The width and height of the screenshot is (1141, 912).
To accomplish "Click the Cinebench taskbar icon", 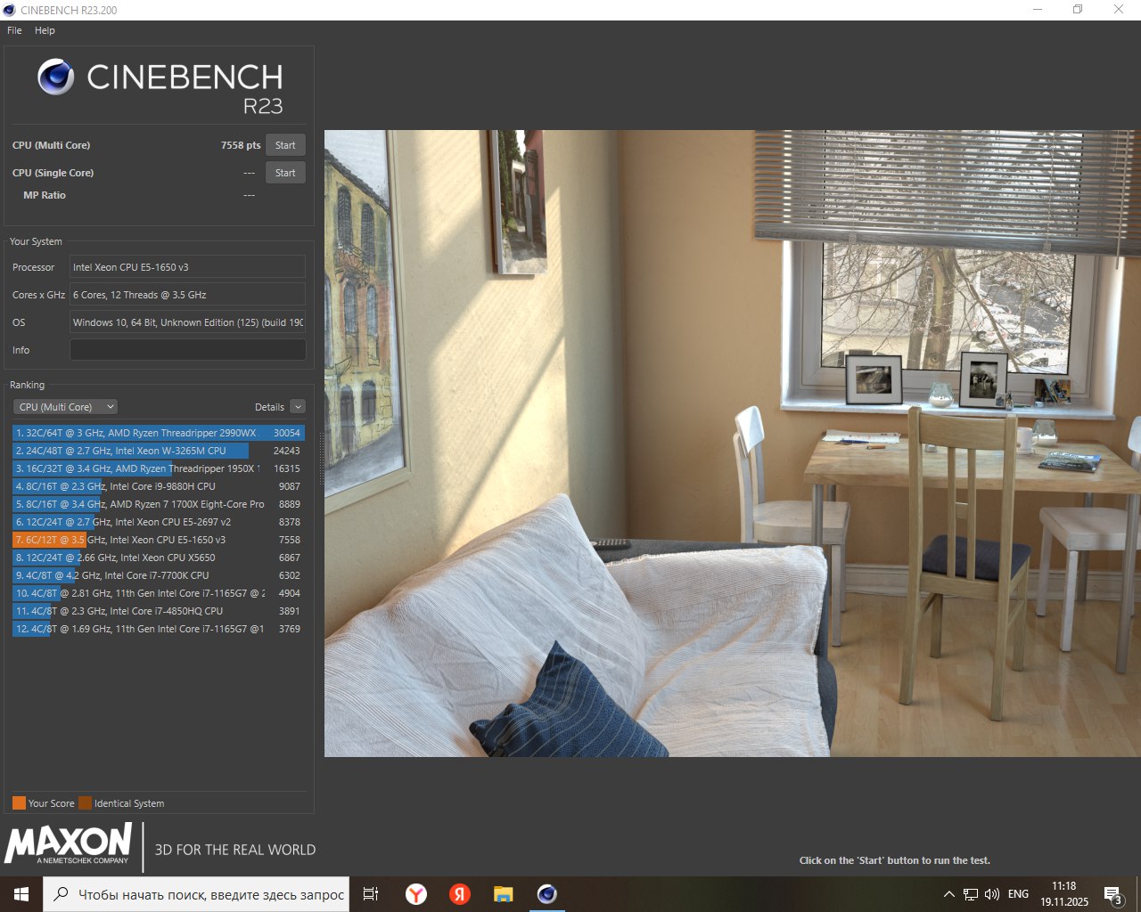I will coord(547,894).
